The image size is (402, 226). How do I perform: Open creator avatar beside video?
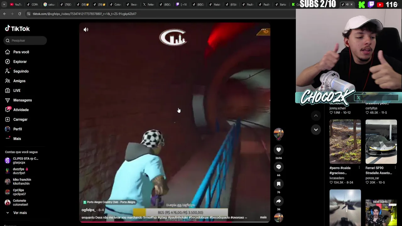(x=279, y=133)
